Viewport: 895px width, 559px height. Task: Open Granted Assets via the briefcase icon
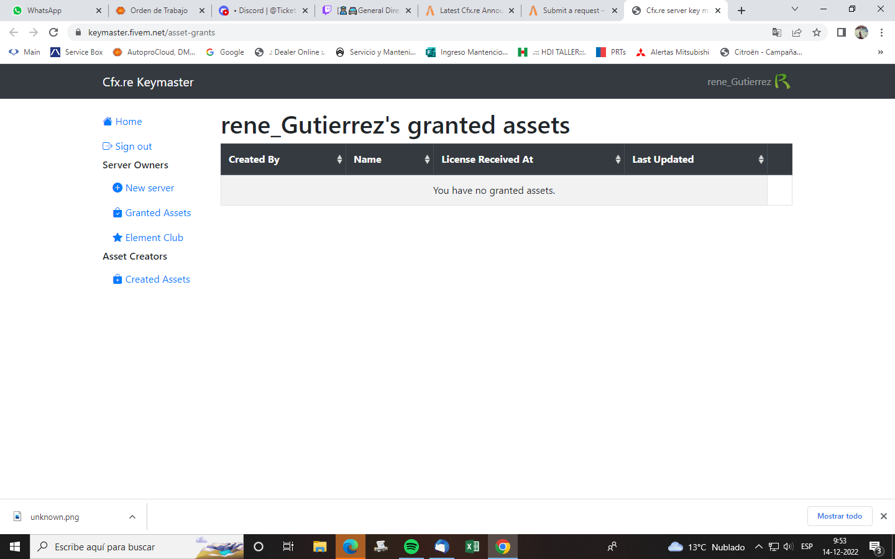click(117, 212)
